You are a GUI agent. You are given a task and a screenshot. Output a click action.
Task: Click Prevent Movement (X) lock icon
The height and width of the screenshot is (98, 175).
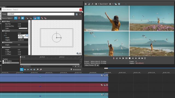[27, 18]
